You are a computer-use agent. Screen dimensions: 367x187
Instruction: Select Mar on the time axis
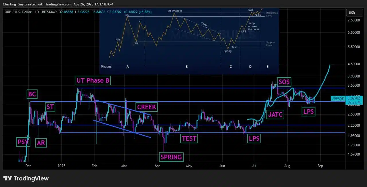[x=124, y=166]
